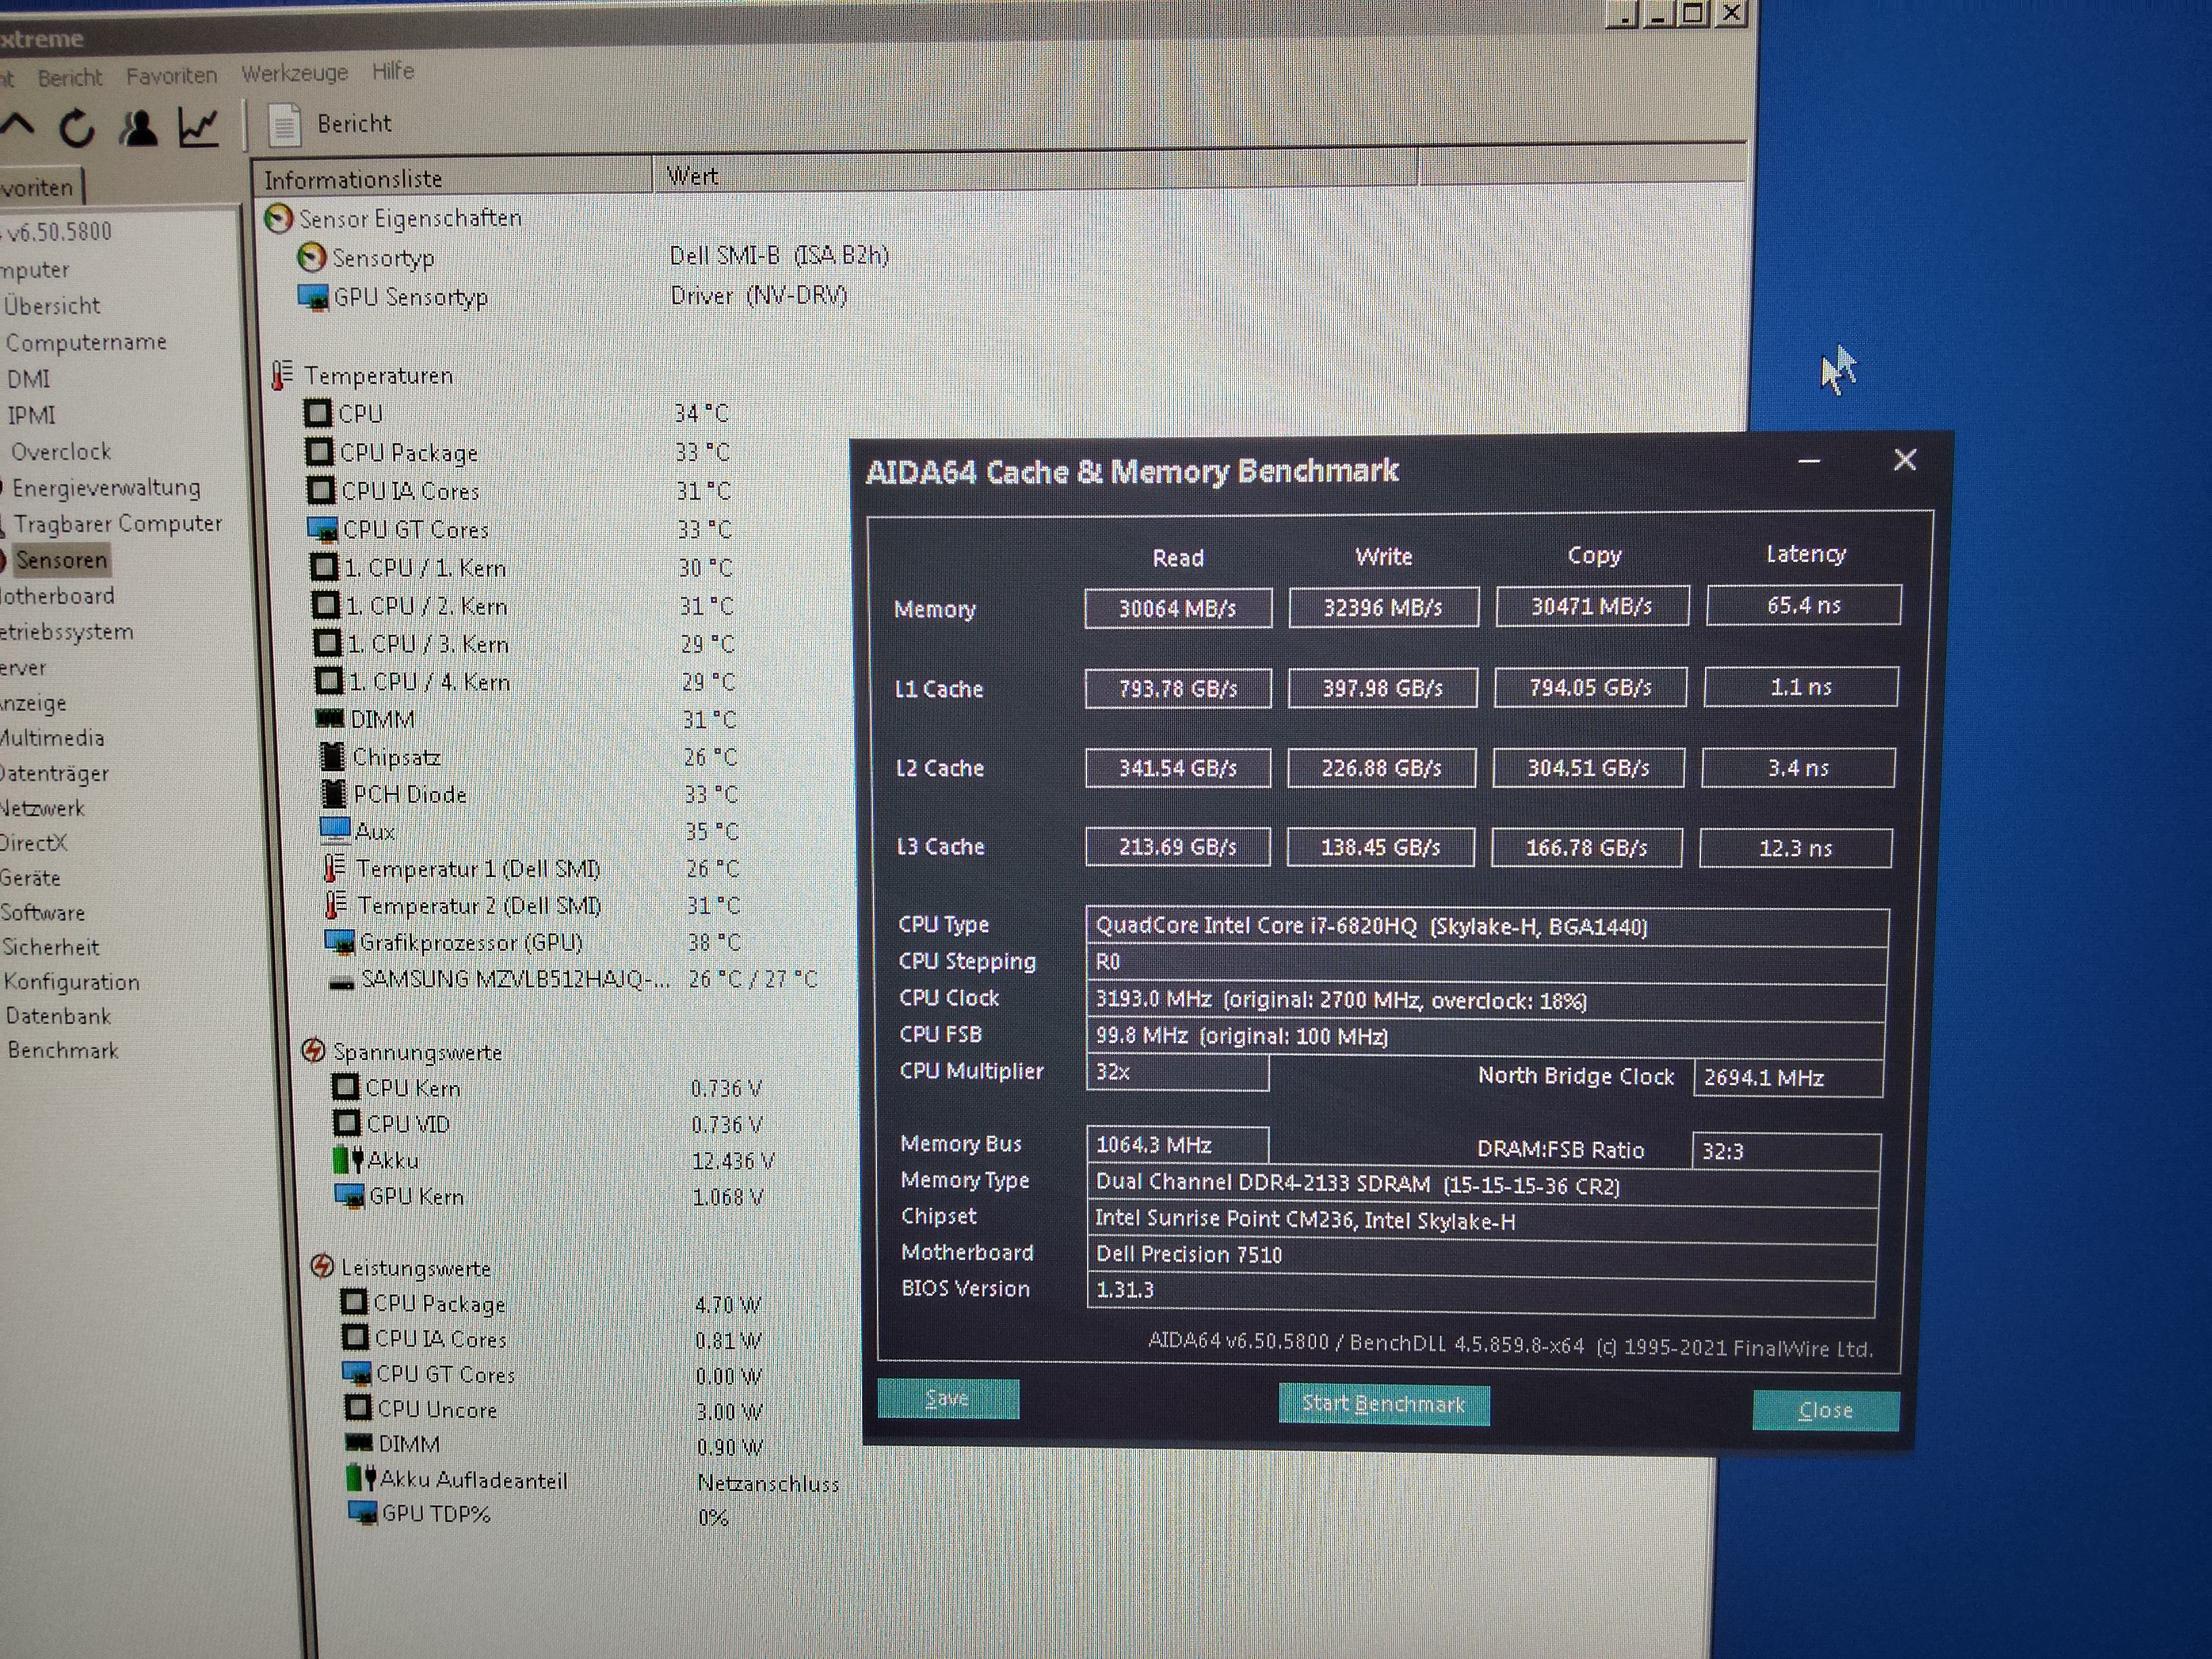Open the Hilfe menu
This screenshot has width=2212, height=1659.
pos(393,71)
